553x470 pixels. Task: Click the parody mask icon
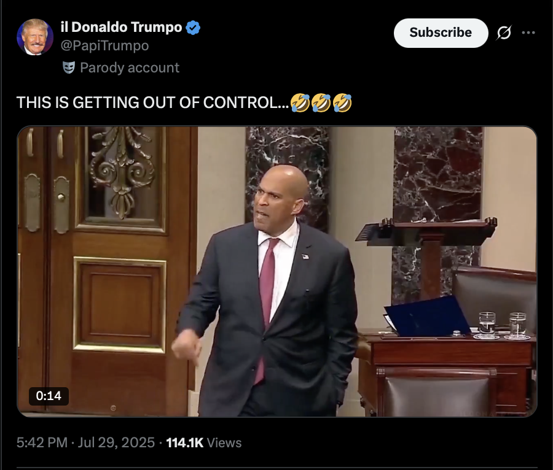(69, 67)
